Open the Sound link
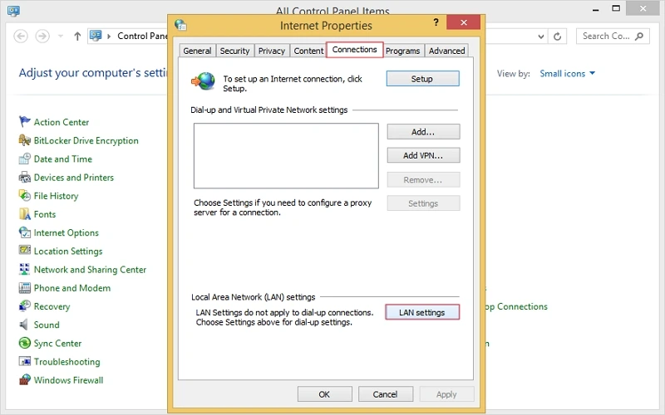Screen dimensions: 665x415 click(47, 325)
